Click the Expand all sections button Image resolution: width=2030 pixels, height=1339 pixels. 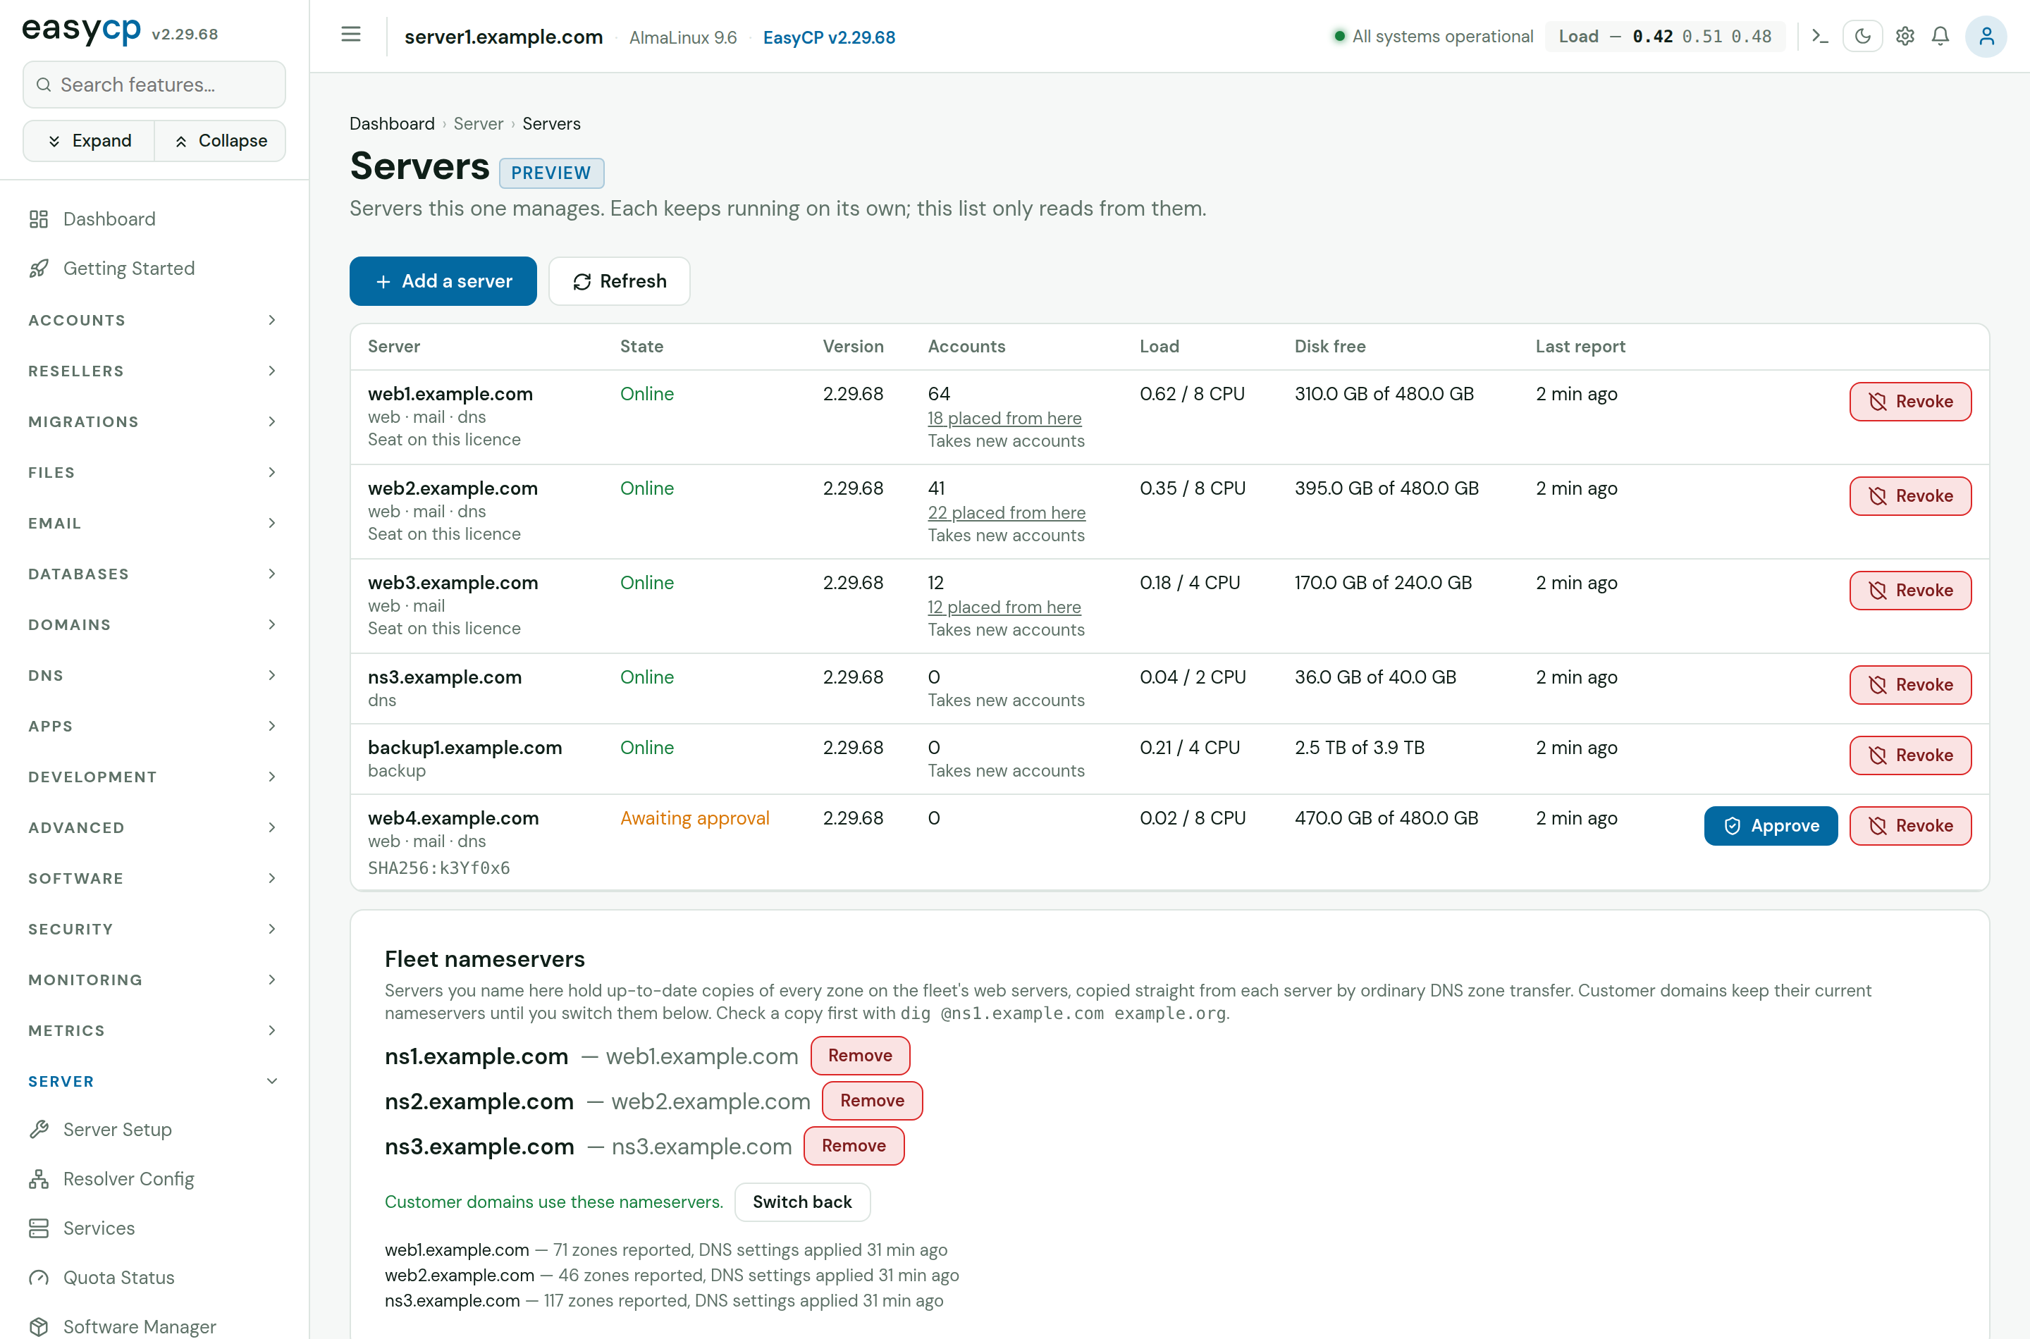[x=89, y=141]
